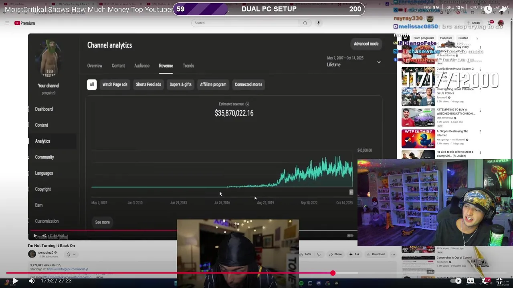This screenshot has height=288, width=513.
Task: Toggle autoplay switch in the outer player
Action: point(456,281)
